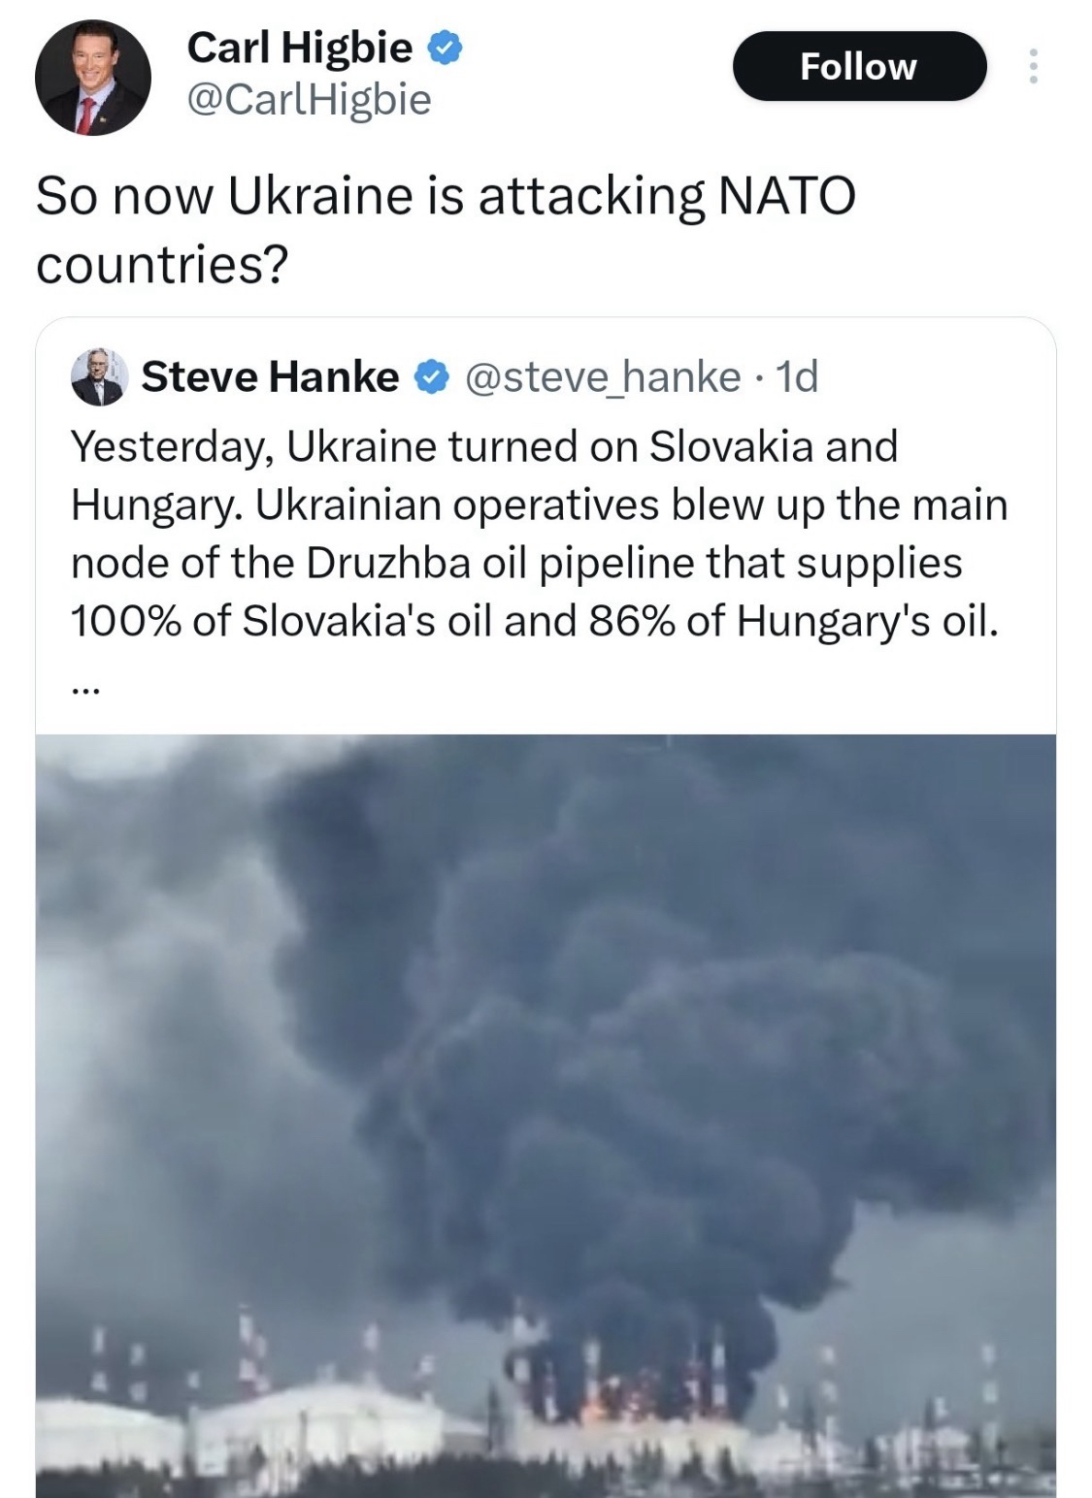Tap Steve Hanke's small avatar

click(x=99, y=377)
